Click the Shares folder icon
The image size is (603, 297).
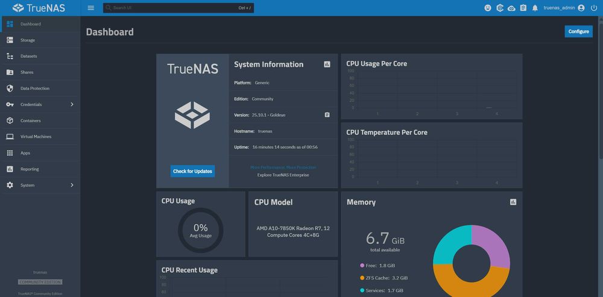click(x=10, y=72)
